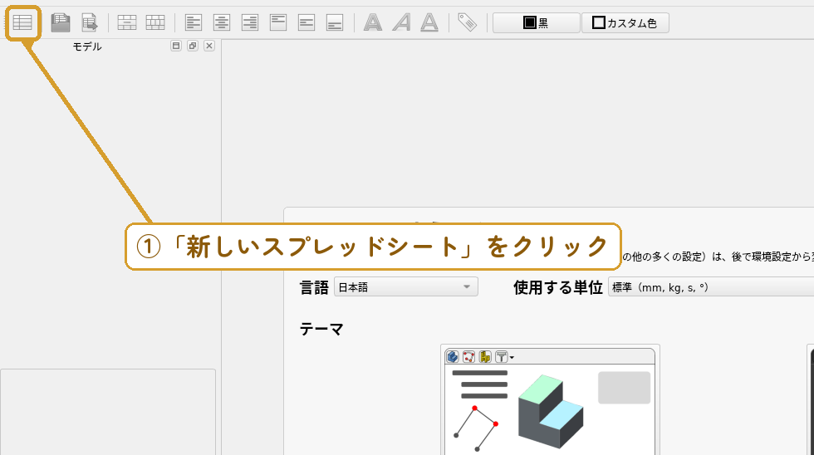Align cell text to the left

click(194, 22)
